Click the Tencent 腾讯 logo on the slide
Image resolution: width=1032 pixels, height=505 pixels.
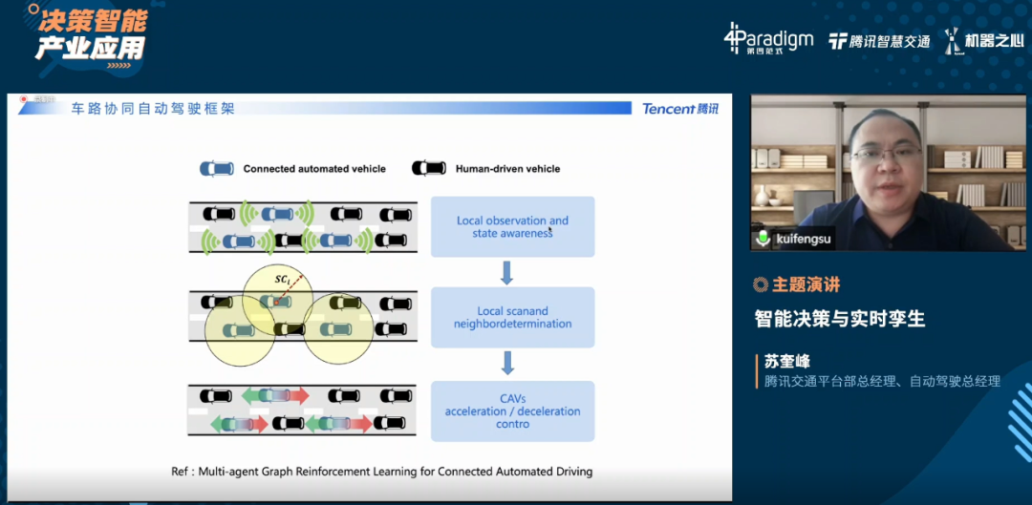[x=680, y=109]
